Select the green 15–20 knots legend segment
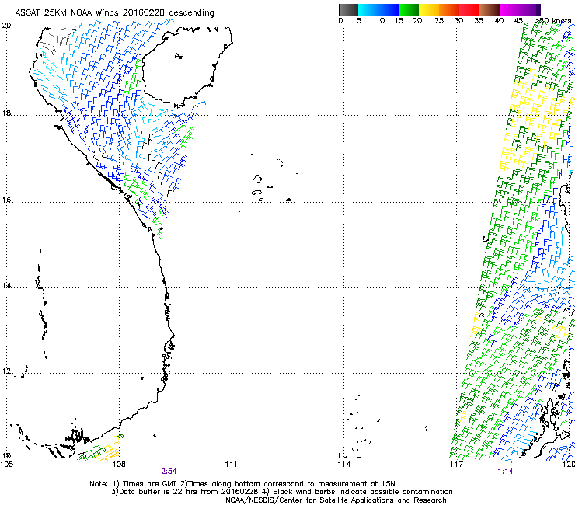The image size is (575, 505). (x=409, y=9)
